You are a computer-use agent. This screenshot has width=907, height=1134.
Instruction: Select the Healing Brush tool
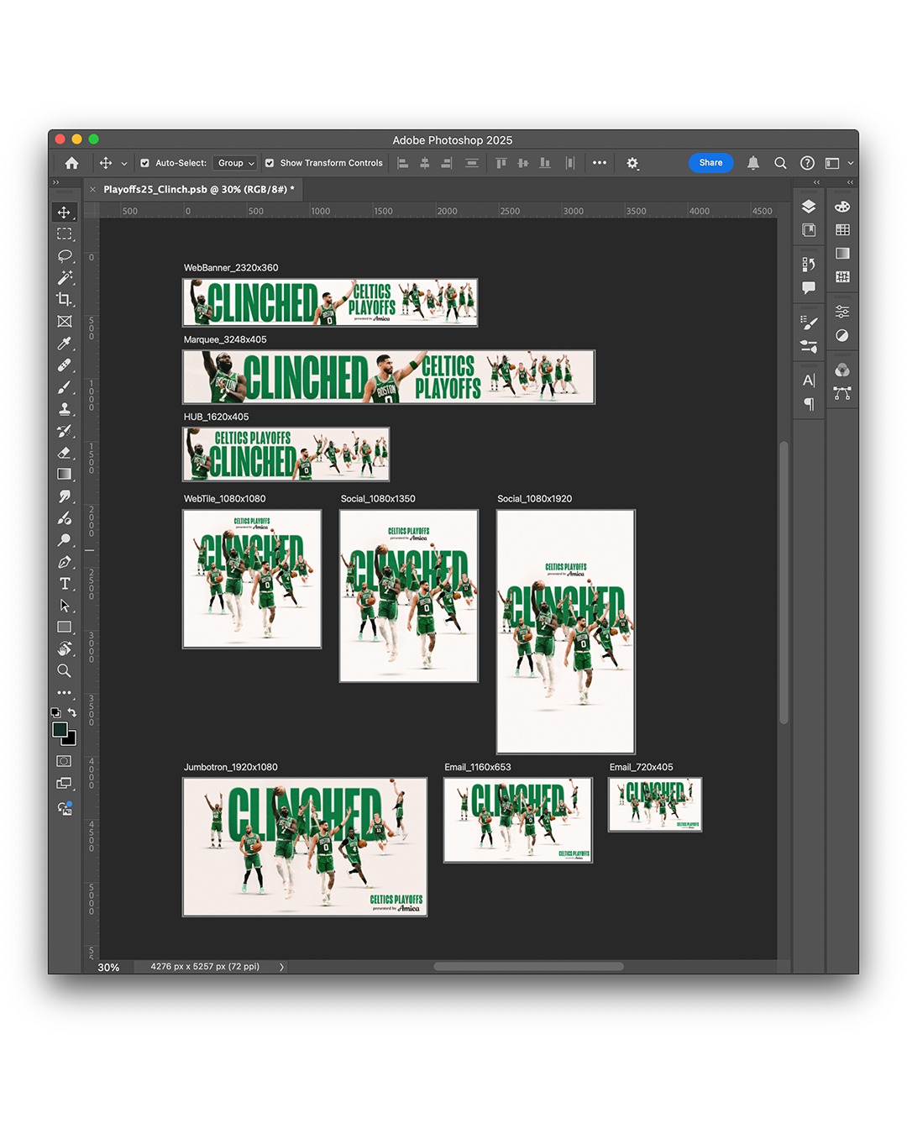[64, 365]
